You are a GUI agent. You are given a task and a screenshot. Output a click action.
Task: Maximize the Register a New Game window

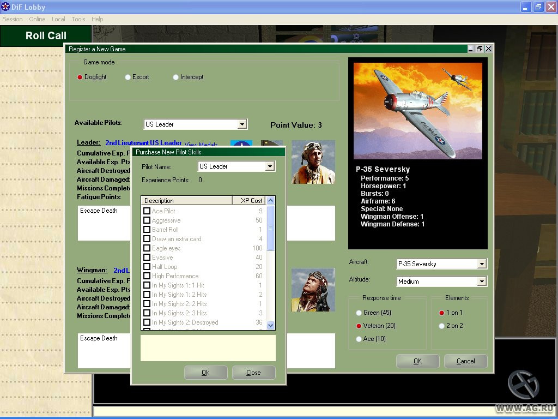pos(480,49)
